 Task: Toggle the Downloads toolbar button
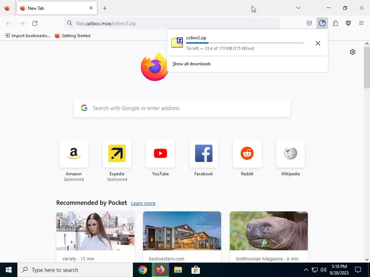[322, 23]
